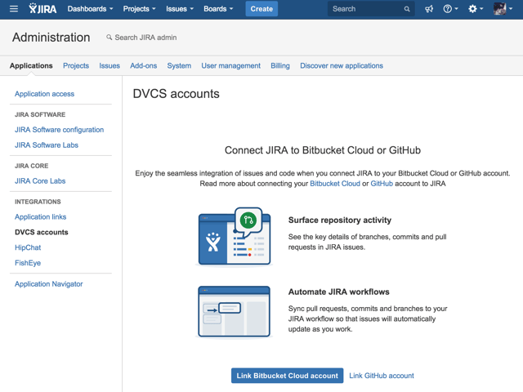Click the JIRA CORE section label

pyautogui.click(x=31, y=166)
